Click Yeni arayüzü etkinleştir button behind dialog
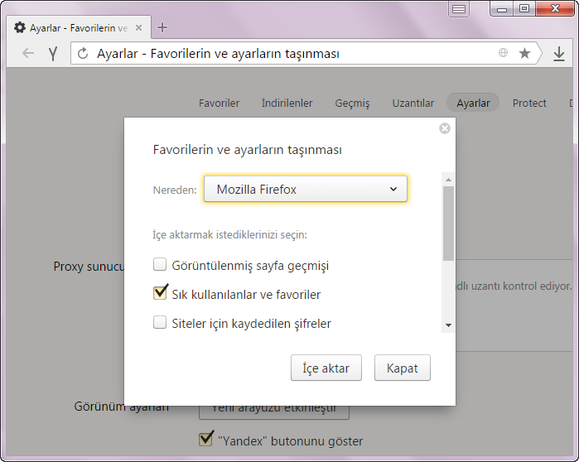Image resolution: width=579 pixels, height=462 pixels. coord(274,412)
